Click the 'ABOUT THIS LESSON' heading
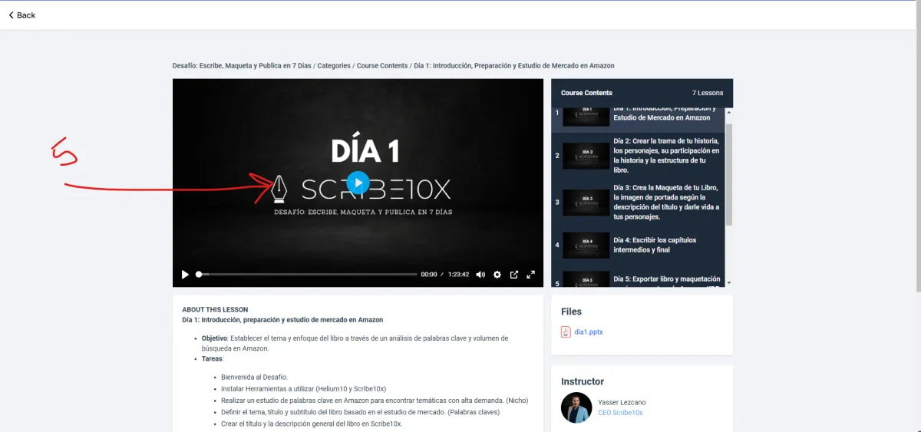This screenshot has height=432, width=921. click(215, 310)
